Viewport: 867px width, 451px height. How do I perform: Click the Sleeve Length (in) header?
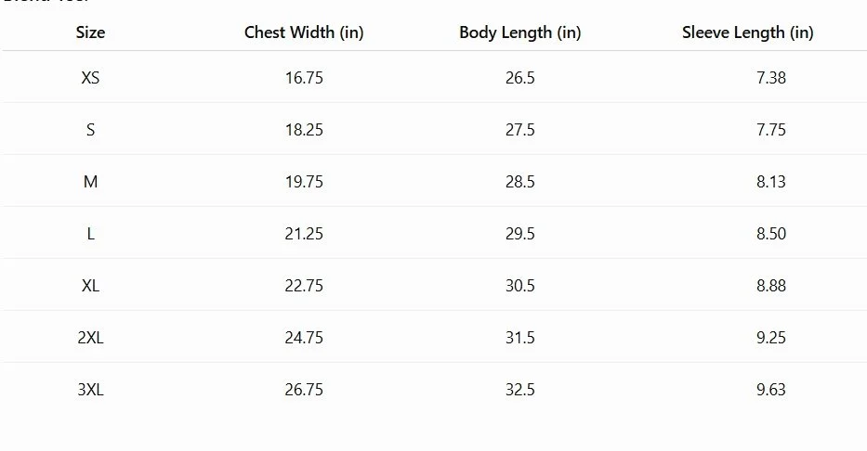(747, 32)
